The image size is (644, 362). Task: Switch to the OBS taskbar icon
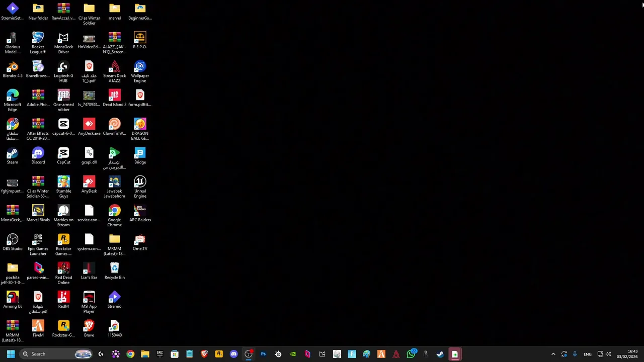point(249,354)
